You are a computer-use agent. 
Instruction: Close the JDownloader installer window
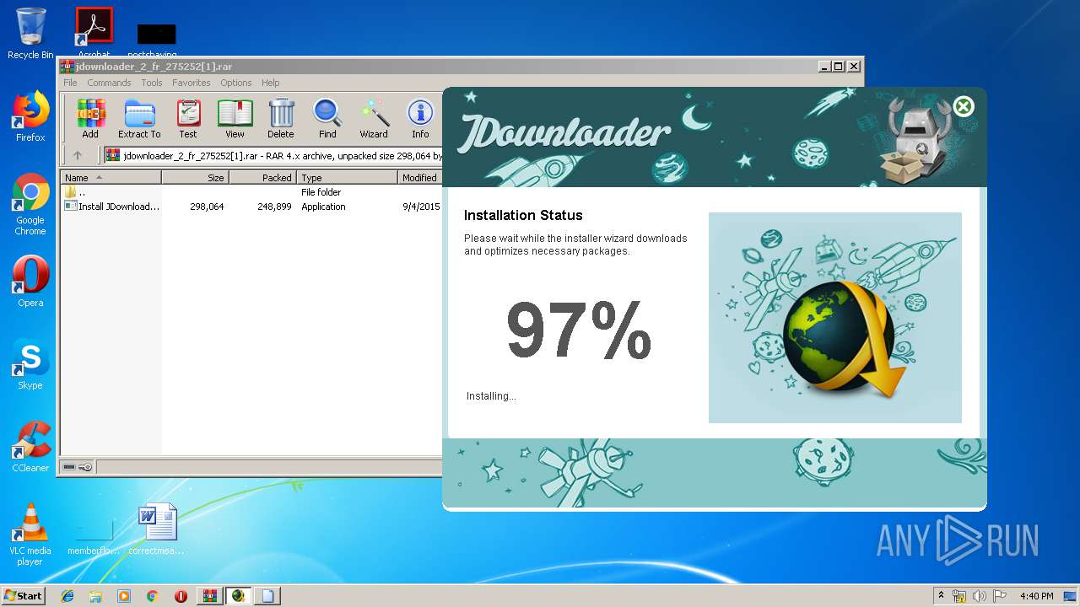[x=964, y=106]
